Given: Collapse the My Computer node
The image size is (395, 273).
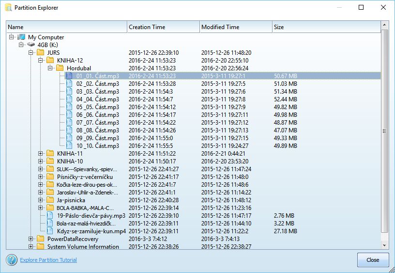Looking at the screenshot, I should 11,37.
